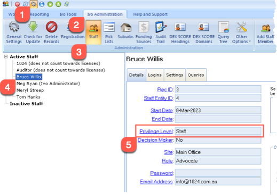Click the Site link label

coord(168,152)
